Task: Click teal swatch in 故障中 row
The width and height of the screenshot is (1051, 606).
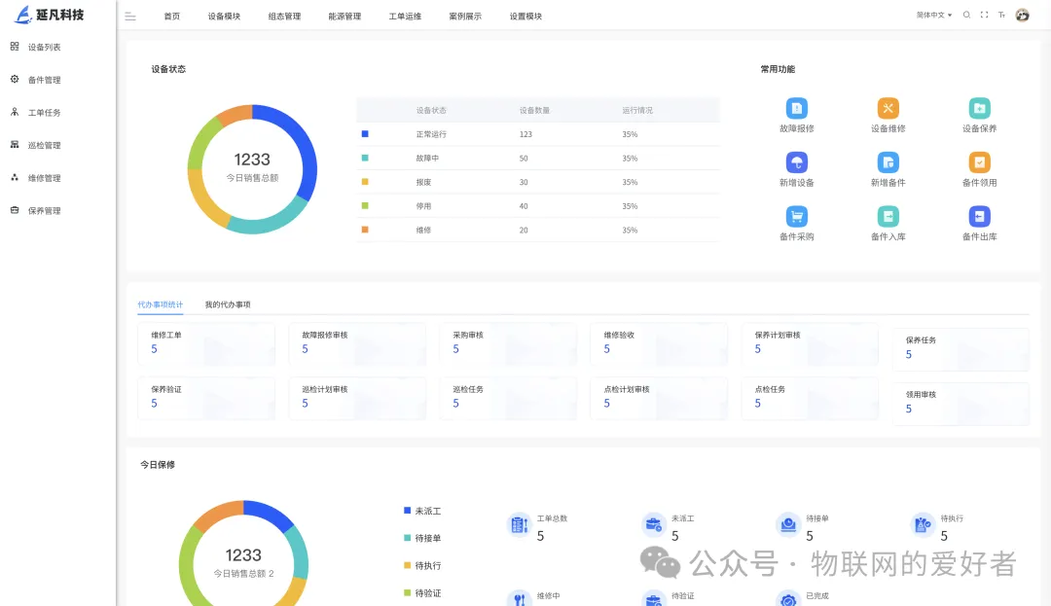Action: coord(365,158)
